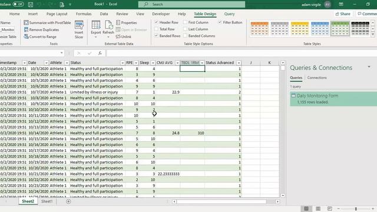The height and width of the screenshot is (212, 377).
Task: Toggle the Header Row checkbox
Action: [156, 22]
